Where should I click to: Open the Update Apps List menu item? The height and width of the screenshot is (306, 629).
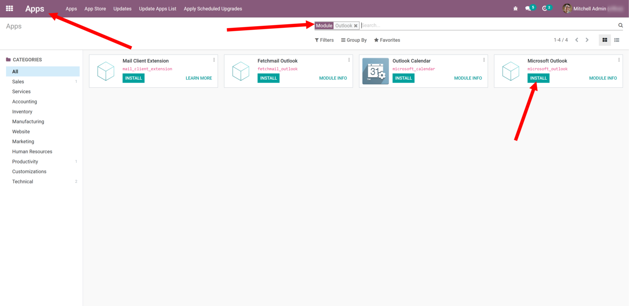click(158, 8)
